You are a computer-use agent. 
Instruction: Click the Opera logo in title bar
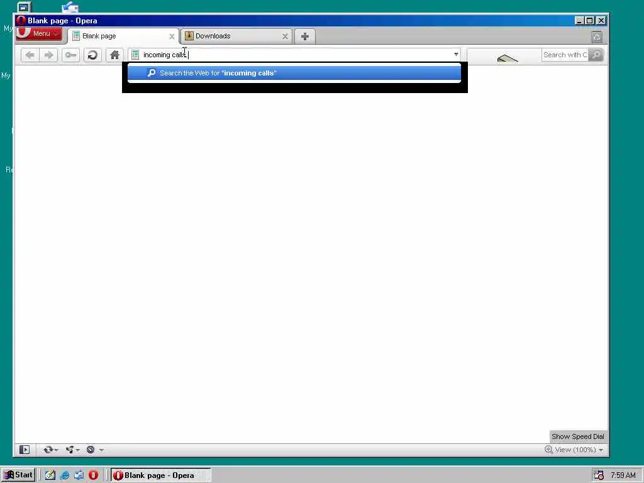click(x=21, y=21)
